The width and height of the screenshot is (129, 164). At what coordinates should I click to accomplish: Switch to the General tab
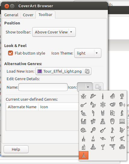tap(11, 15)
